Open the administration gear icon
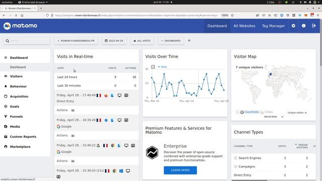This screenshot has width=322, height=181. [293, 26]
